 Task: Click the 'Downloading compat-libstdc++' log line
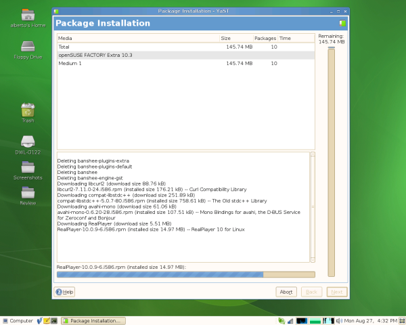point(126,195)
